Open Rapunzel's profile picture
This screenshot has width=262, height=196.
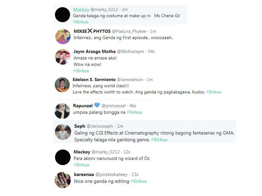click(x=62, y=111)
